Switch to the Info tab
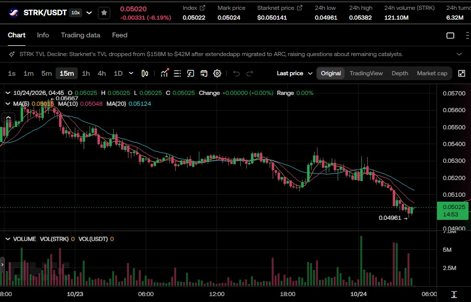This screenshot has width=471, height=302. 43,35
